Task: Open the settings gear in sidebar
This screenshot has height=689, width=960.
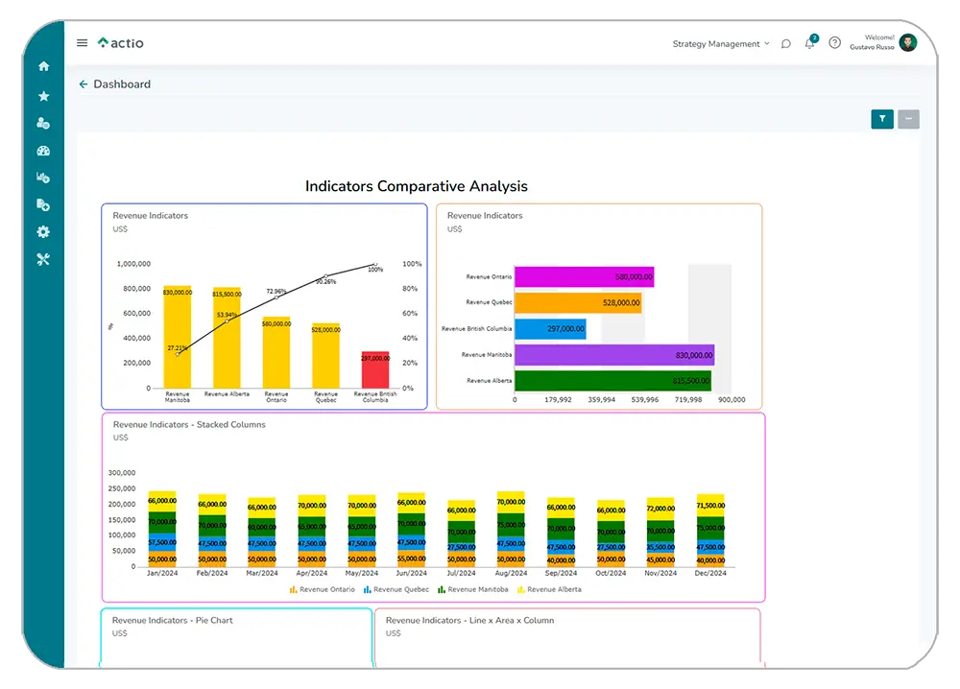Action: click(x=43, y=232)
